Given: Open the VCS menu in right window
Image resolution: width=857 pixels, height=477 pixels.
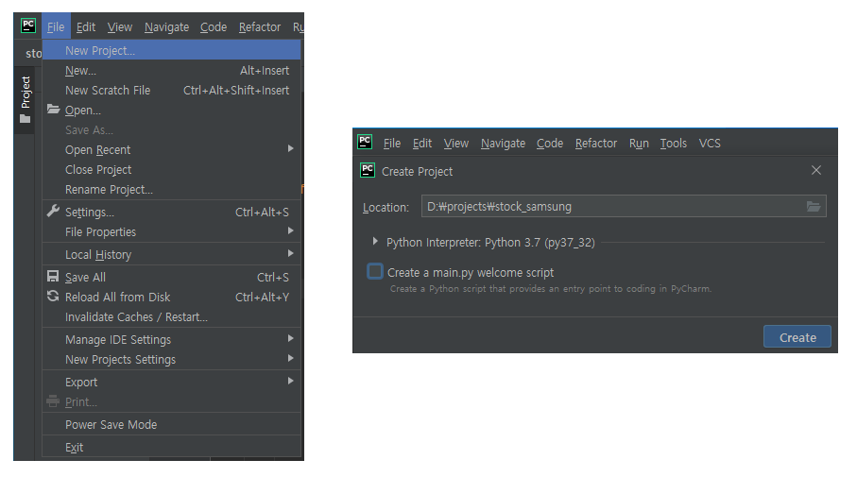Looking at the screenshot, I should click(x=710, y=144).
